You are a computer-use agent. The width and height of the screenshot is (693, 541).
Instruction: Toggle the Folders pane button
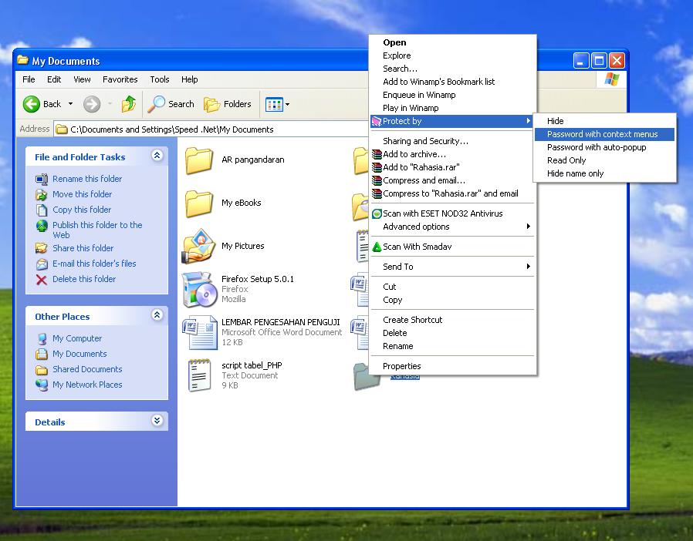tap(228, 104)
